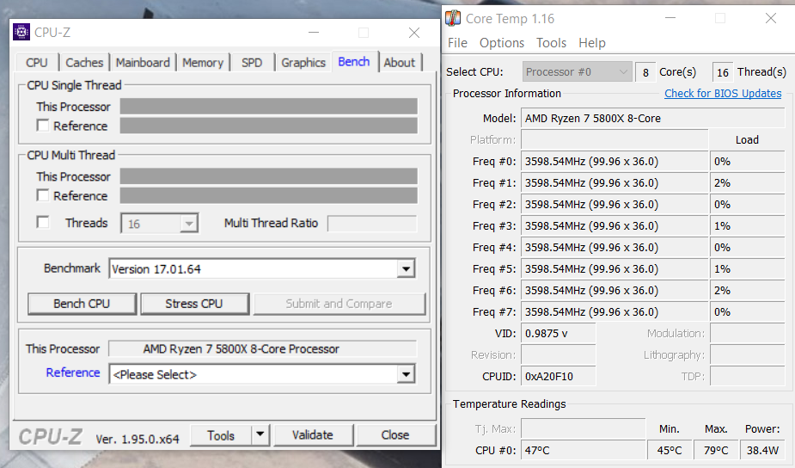This screenshot has height=468, width=795.
Task: Open the Options menu in Core Temp
Action: coord(502,43)
